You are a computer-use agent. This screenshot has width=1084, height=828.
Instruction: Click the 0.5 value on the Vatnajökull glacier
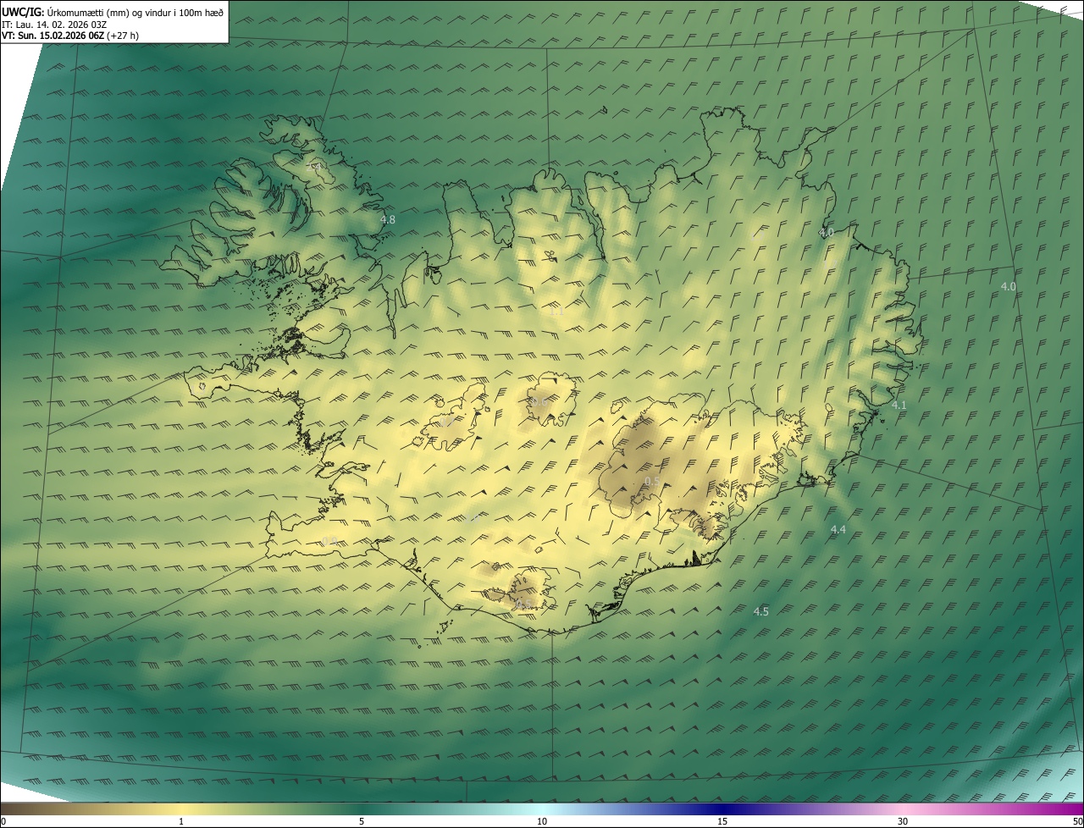652,481
